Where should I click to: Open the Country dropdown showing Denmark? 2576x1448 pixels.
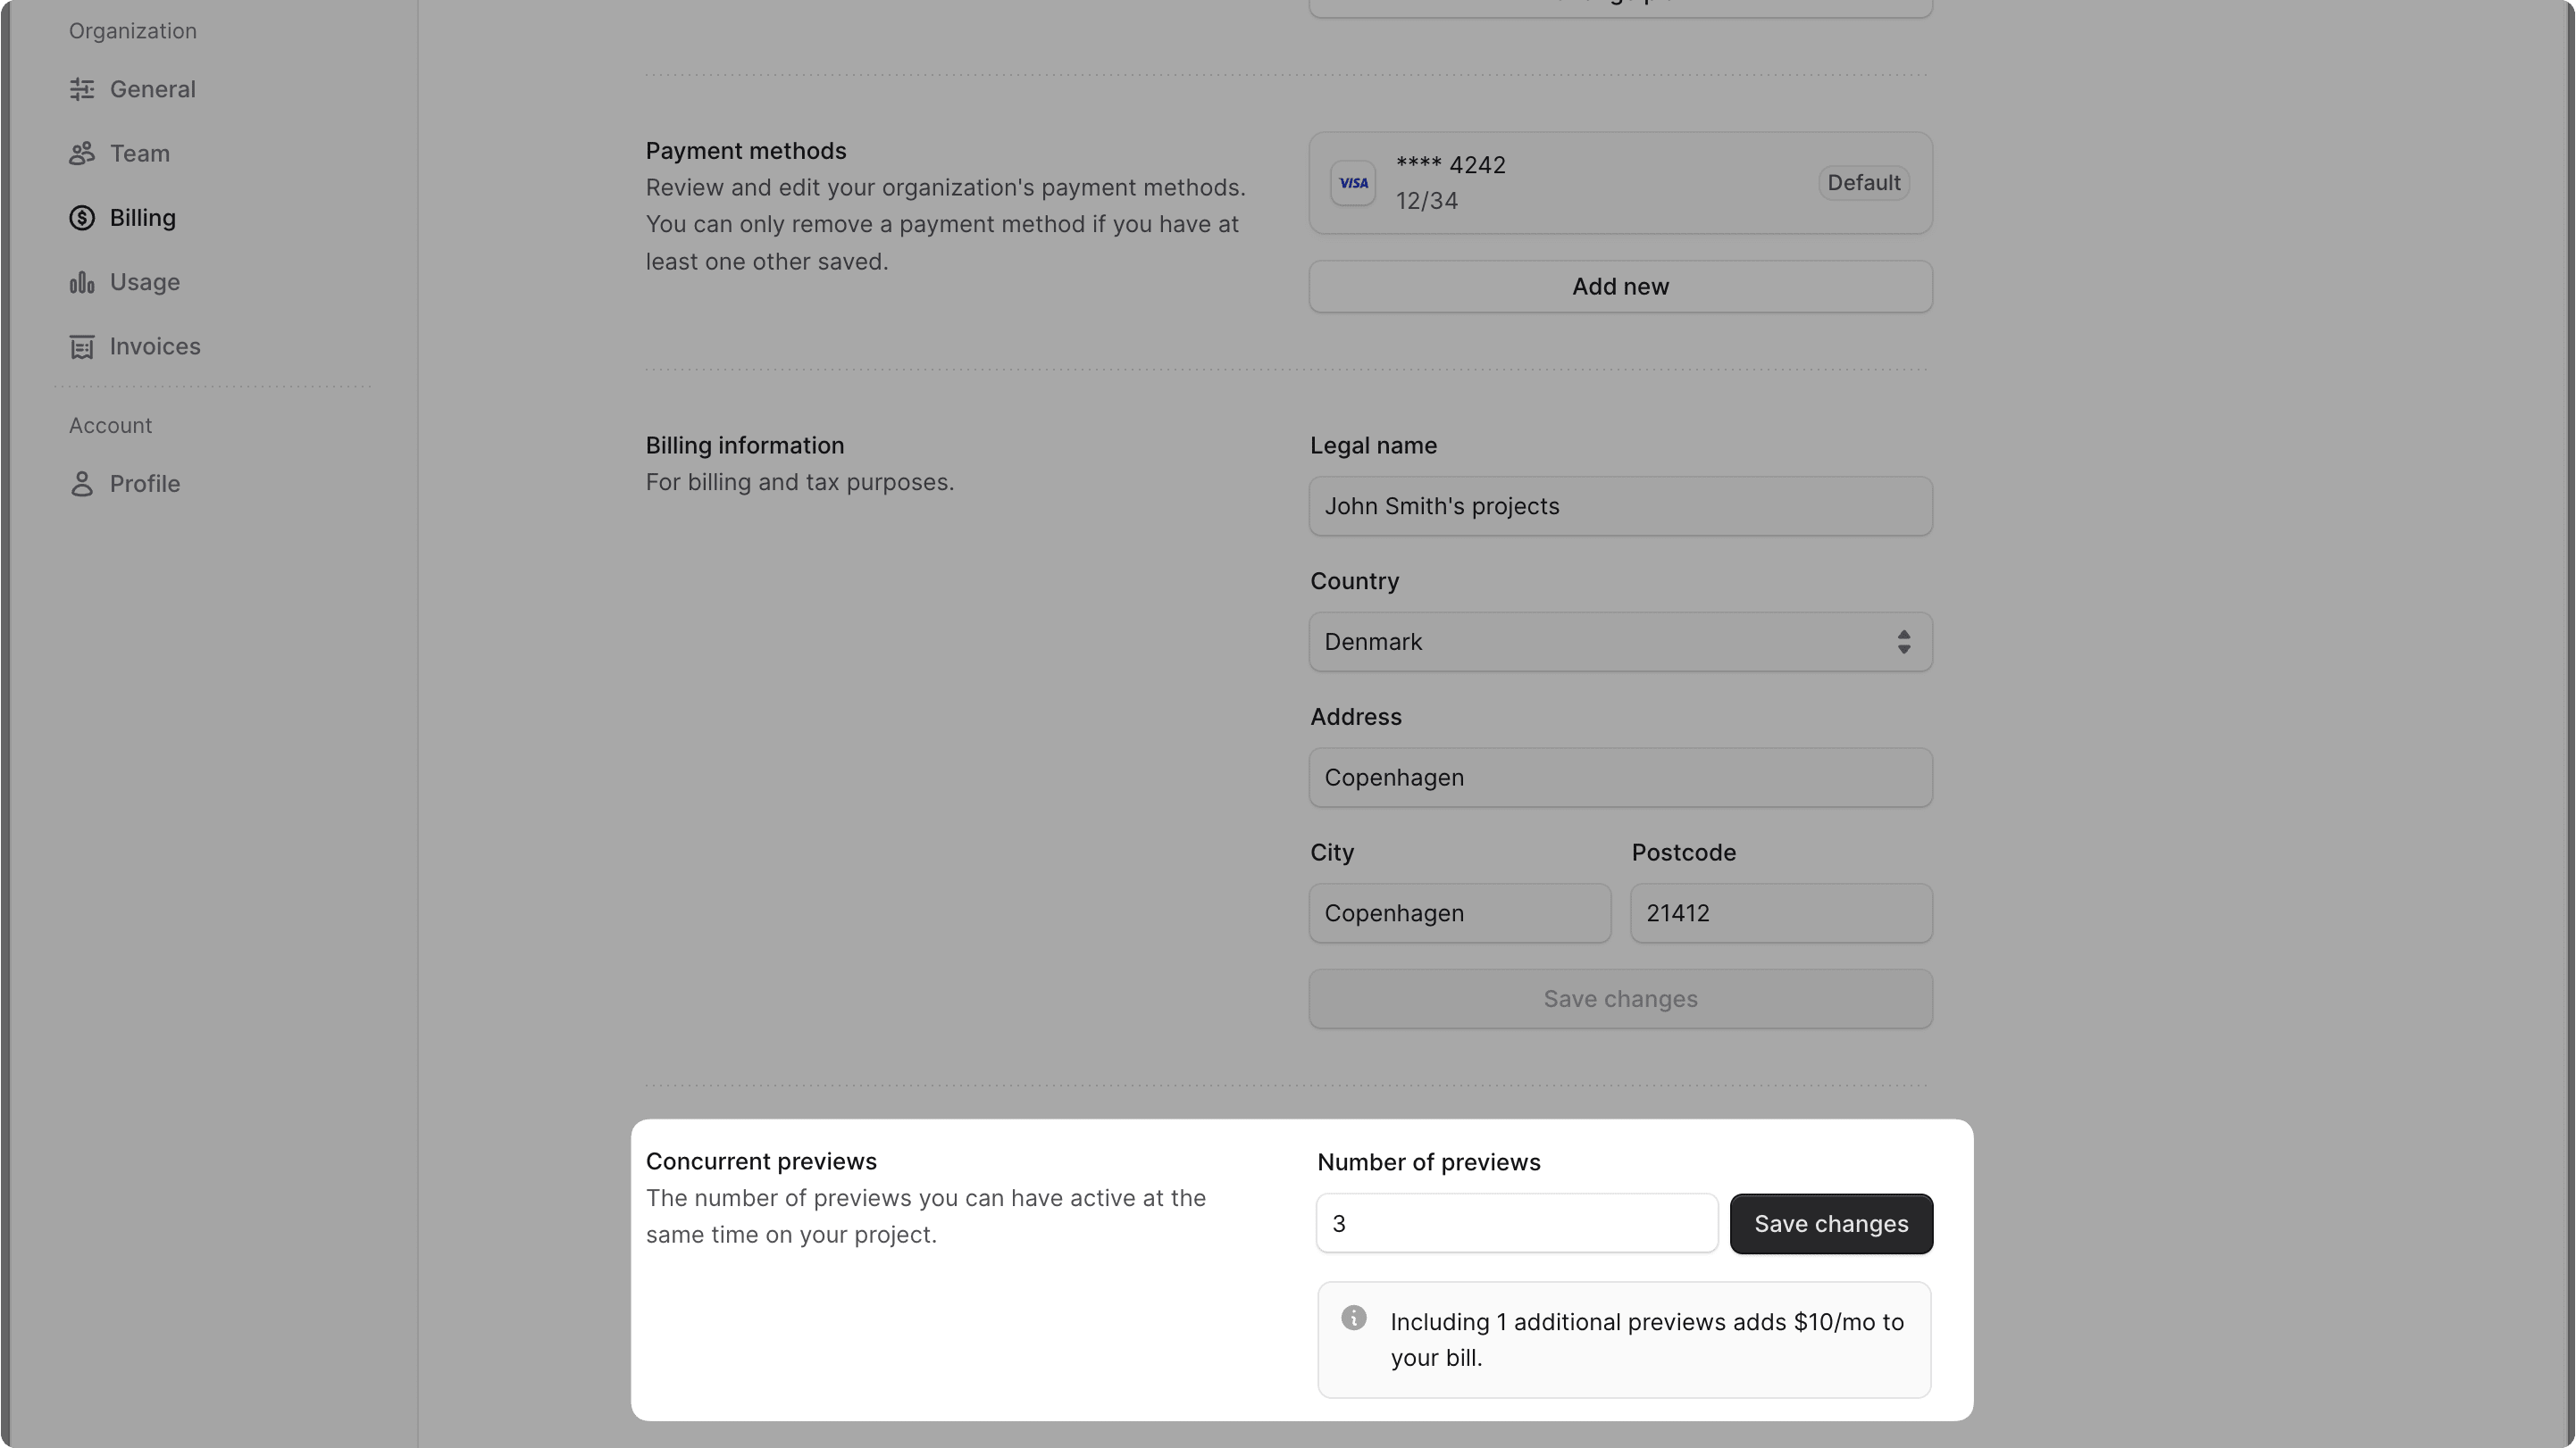(x=1620, y=643)
